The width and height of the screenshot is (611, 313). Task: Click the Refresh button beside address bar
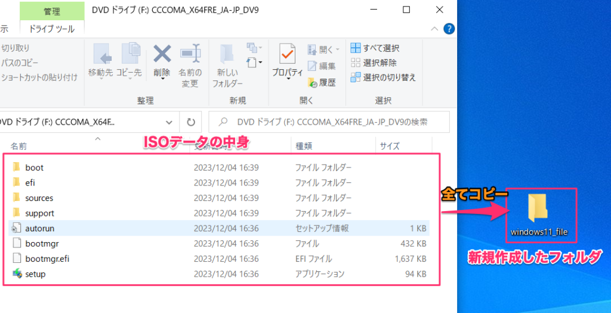coord(190,122)
